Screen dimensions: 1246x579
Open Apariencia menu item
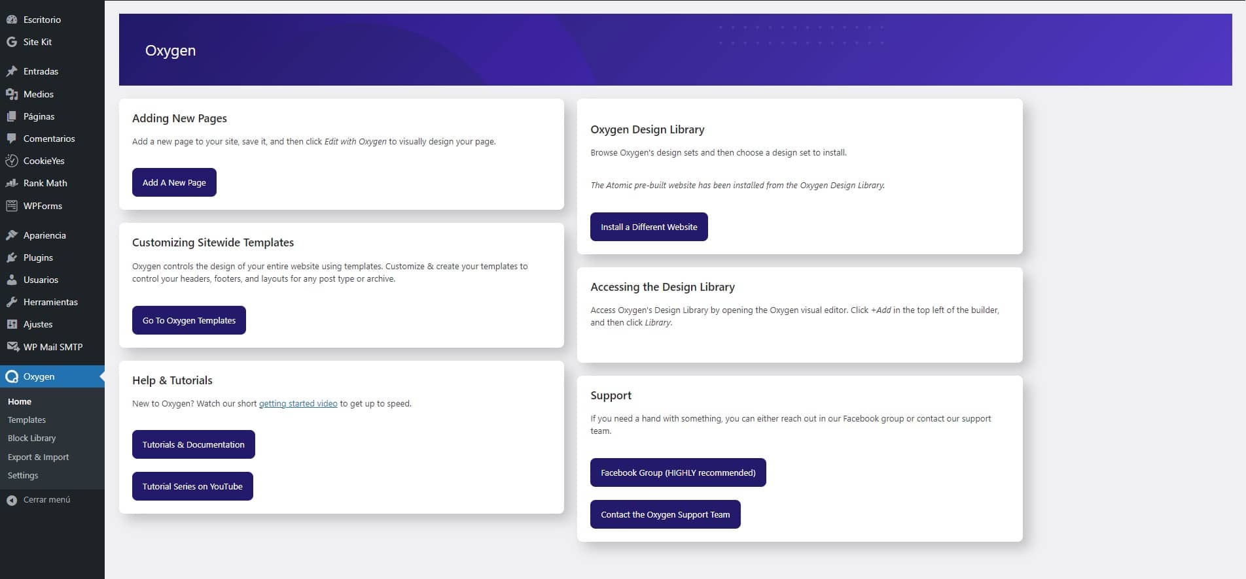point(52,235)
